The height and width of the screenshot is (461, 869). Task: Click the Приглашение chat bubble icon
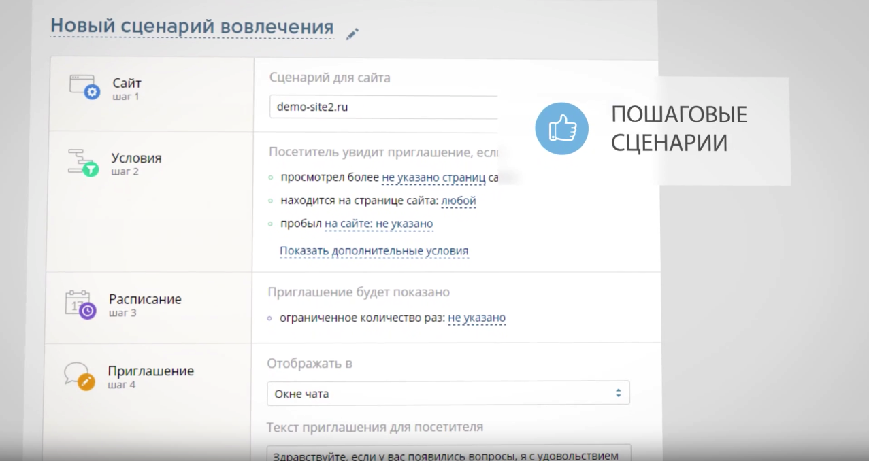[78, 376]
